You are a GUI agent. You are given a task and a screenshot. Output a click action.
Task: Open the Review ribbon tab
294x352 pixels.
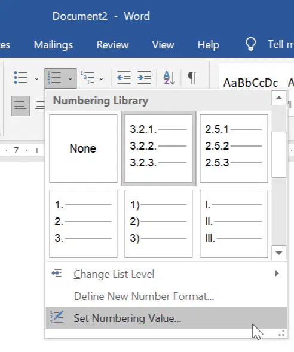pyautogui.click(x=112, y=45)
